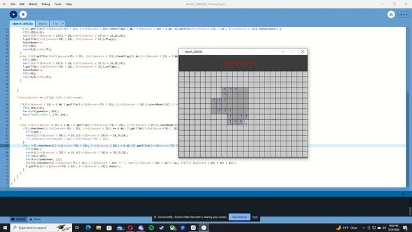The width and height of the screenshot is (412, 232).
Task: Open the Mail app from taskbar
Action: pos(120,227)
